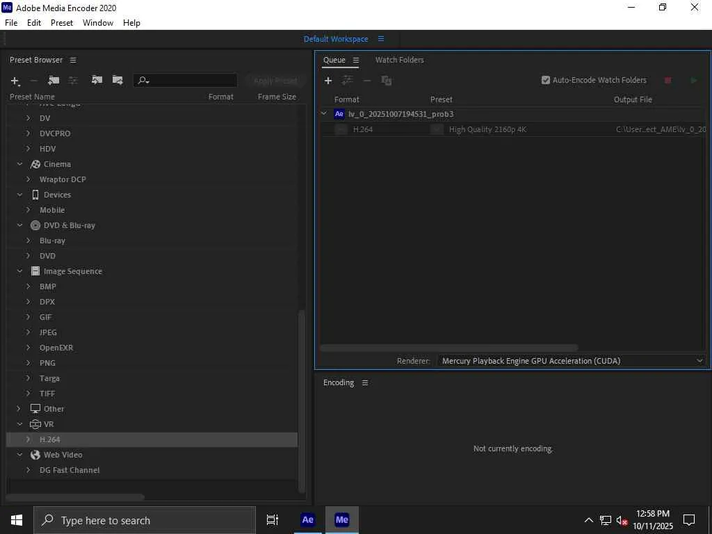
Task: Click the import presets icon
Action: [97, 80]
